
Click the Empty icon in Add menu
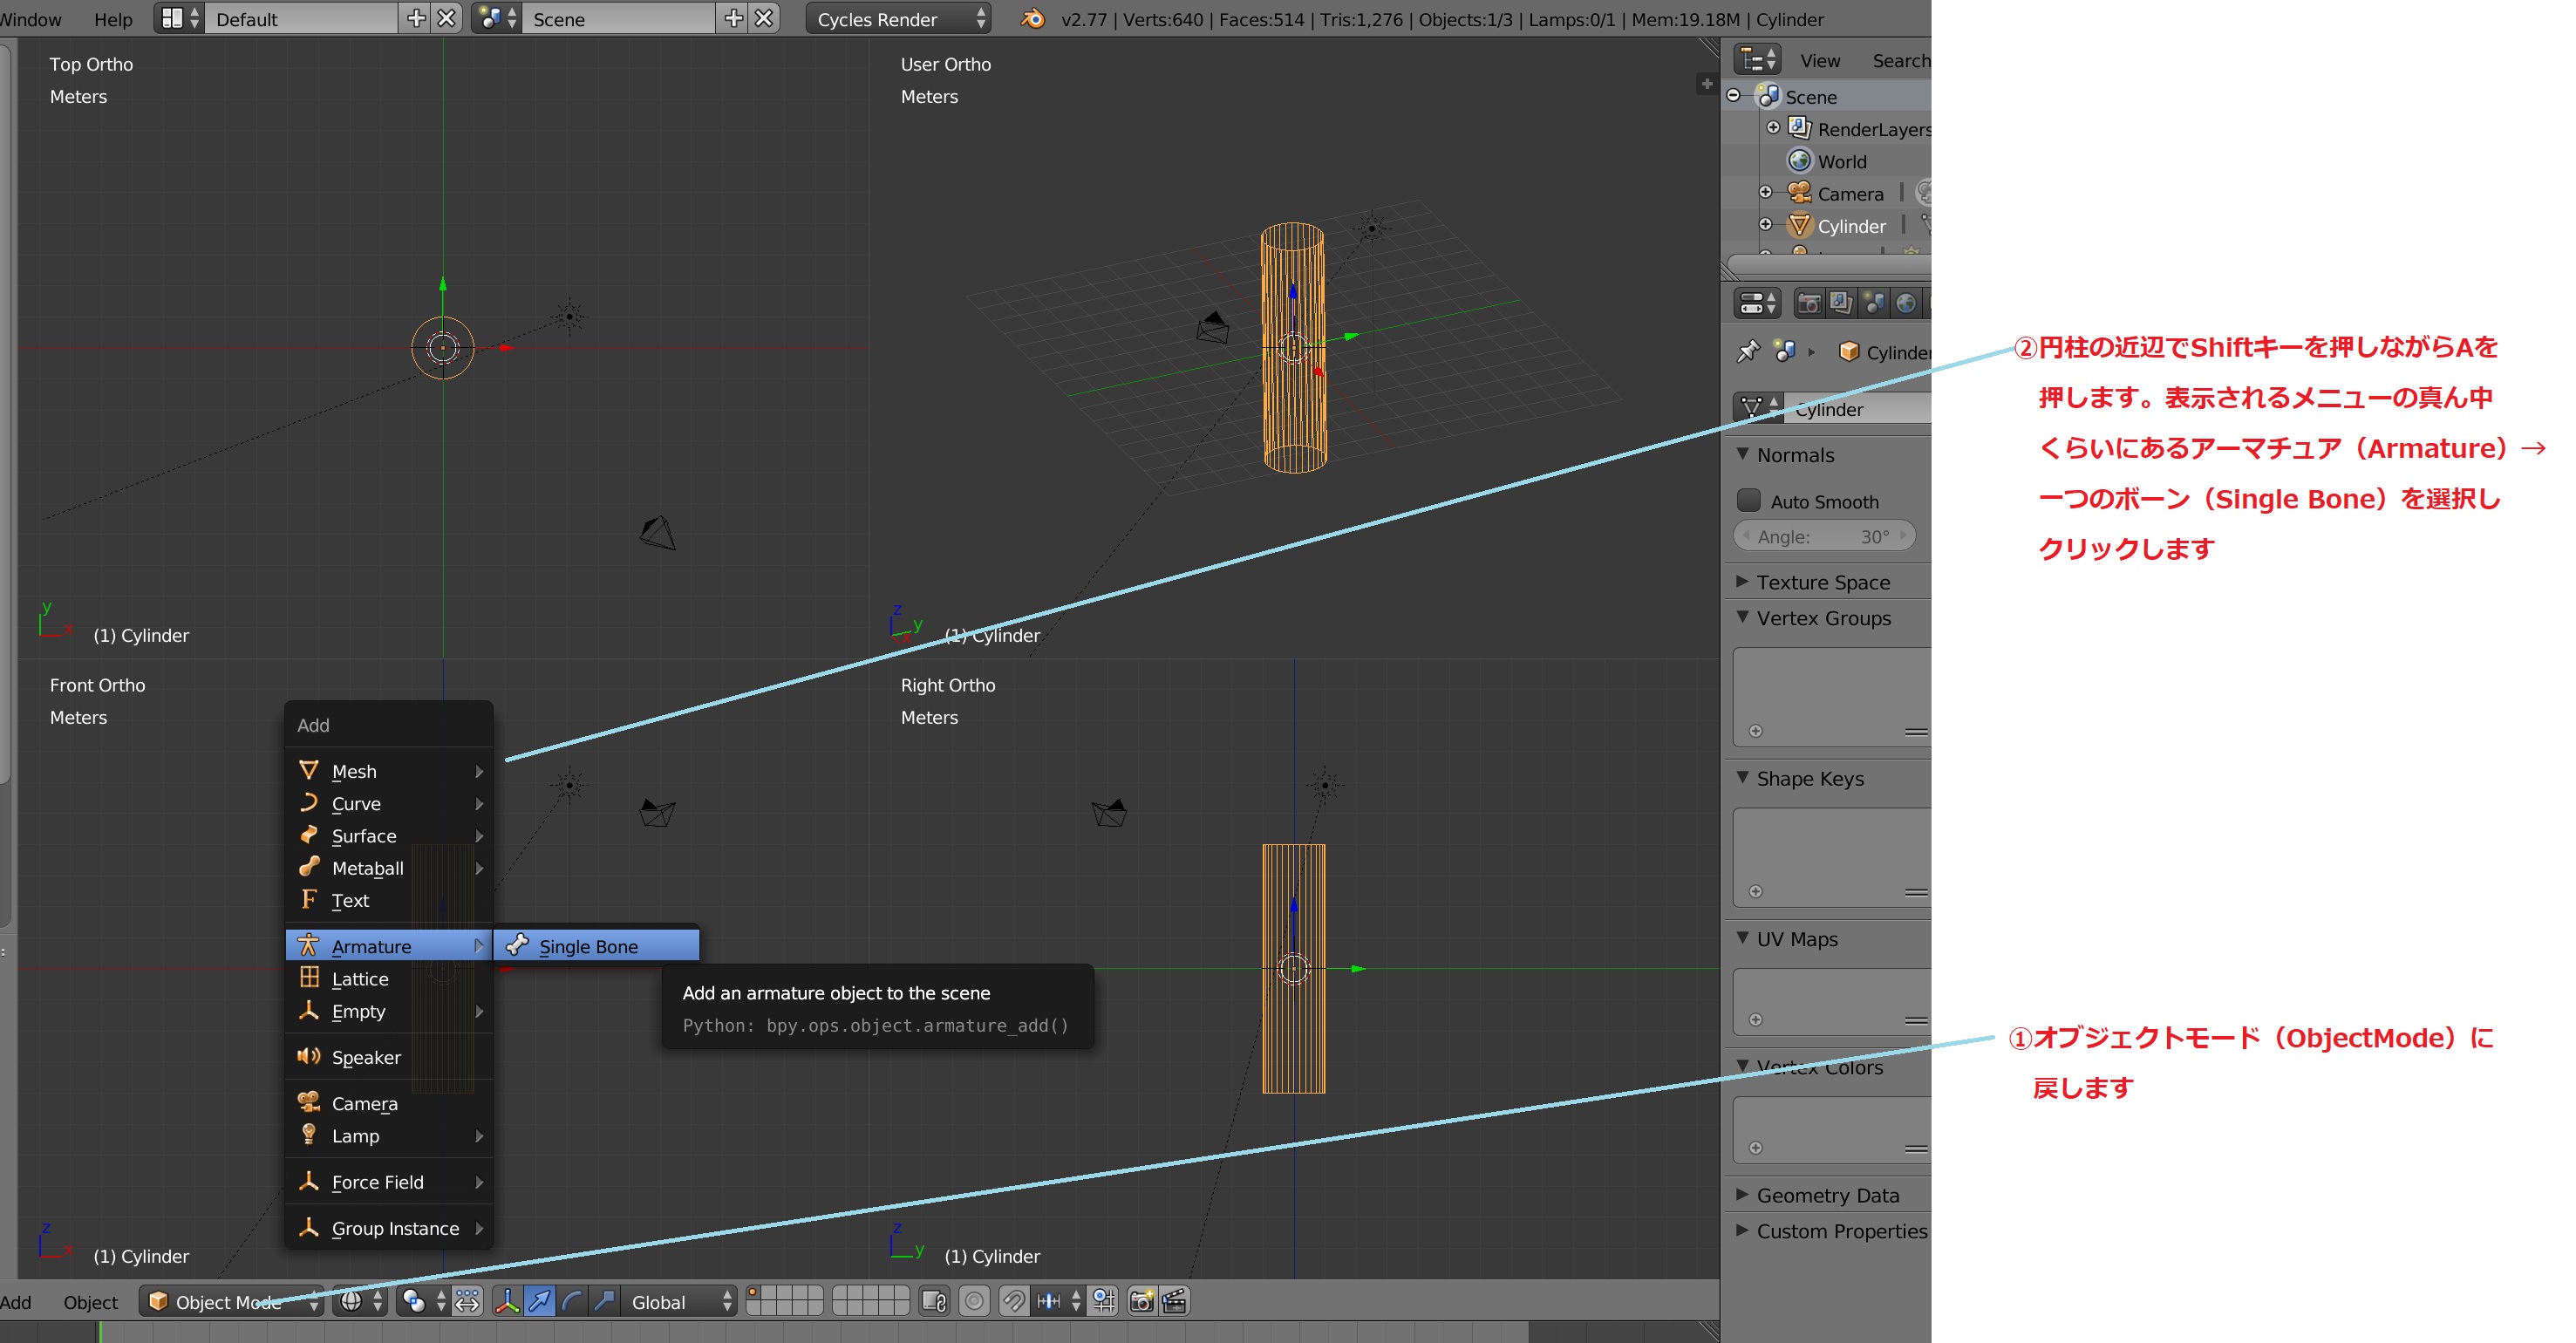309,1010
